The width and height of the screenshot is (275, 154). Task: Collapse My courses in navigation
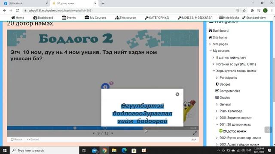[x=211, y=51]
